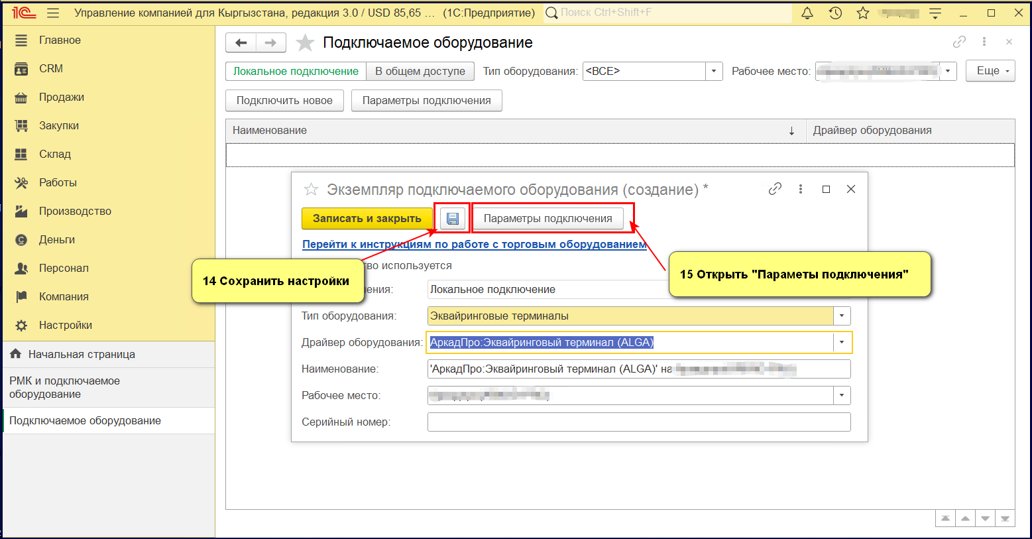Select the Подключаемое оборудование open tab

[109, 421]
